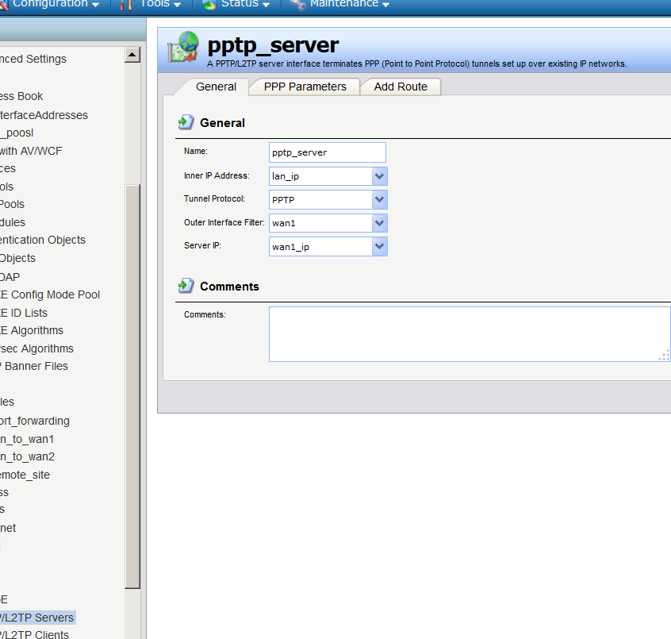Click the General section arrow icon
Screen dimensions: 671x639
[x=186, y=122]
